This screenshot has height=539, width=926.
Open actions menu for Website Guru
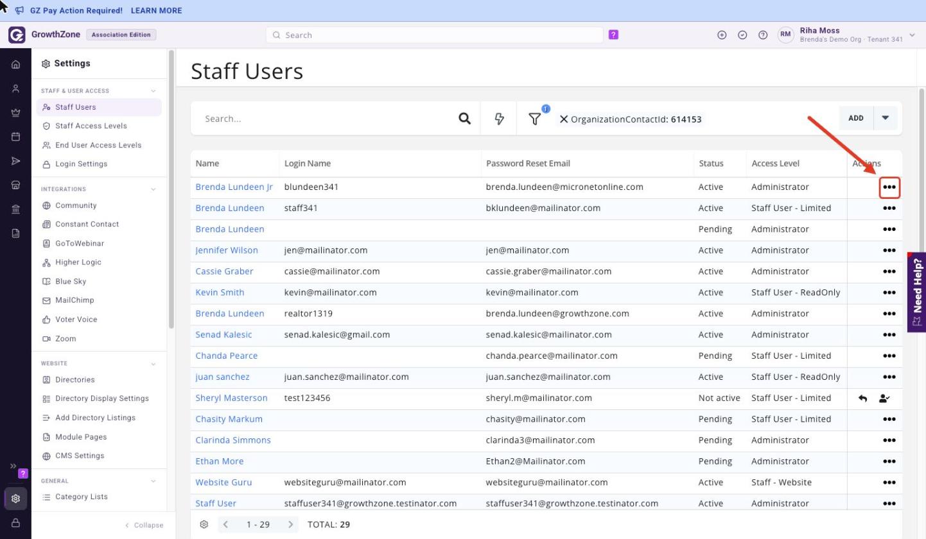(889, 483)
